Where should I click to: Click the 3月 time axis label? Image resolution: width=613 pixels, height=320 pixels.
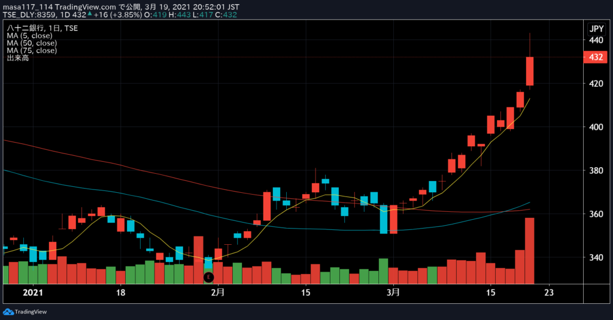[393, 293]
